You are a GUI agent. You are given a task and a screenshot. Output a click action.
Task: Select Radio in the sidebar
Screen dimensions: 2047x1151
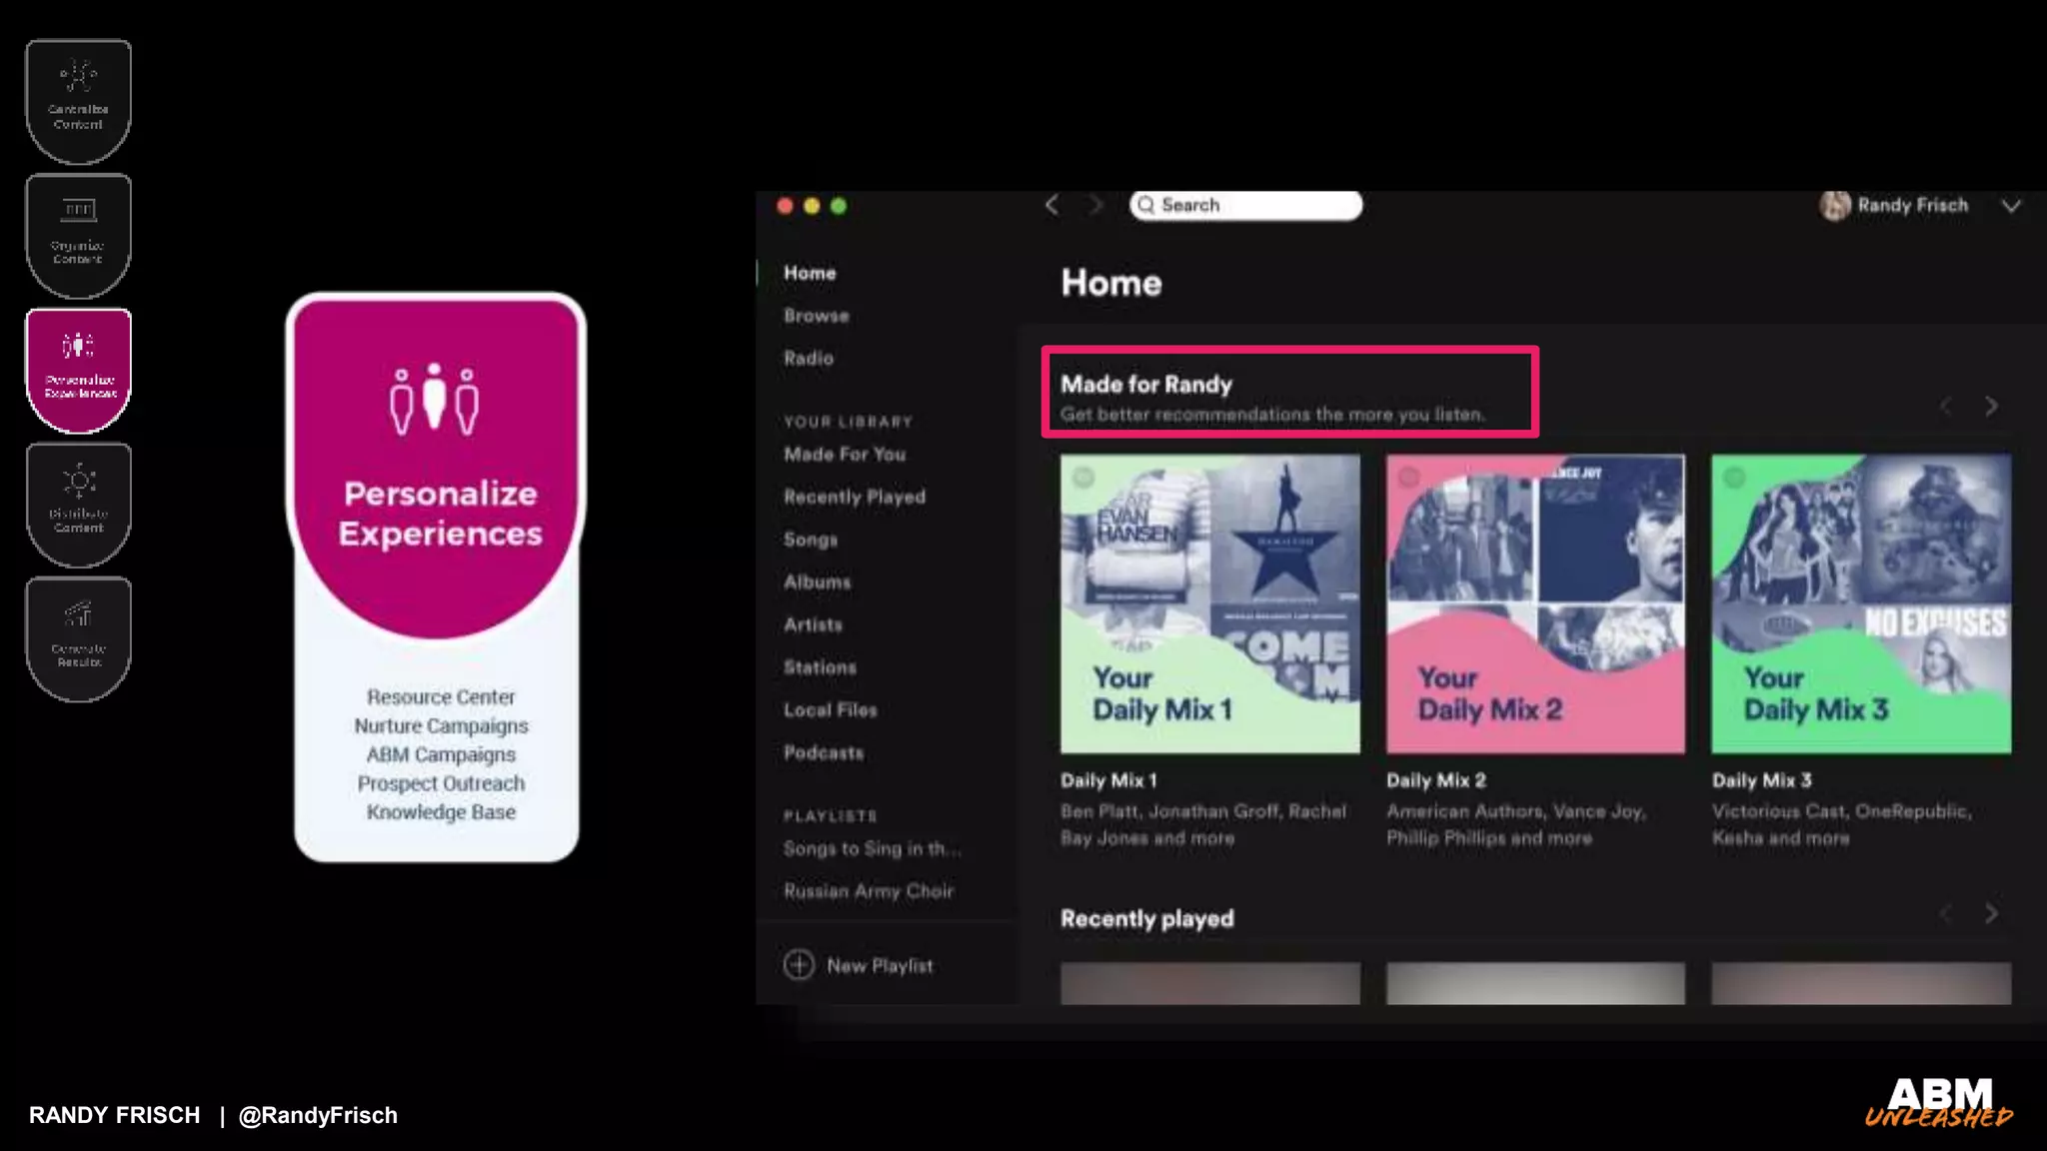tap(808, 359)
